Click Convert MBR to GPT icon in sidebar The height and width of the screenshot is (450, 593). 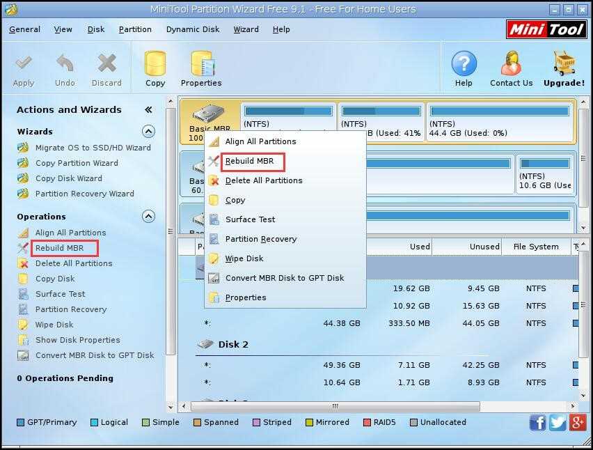point(23,355)
